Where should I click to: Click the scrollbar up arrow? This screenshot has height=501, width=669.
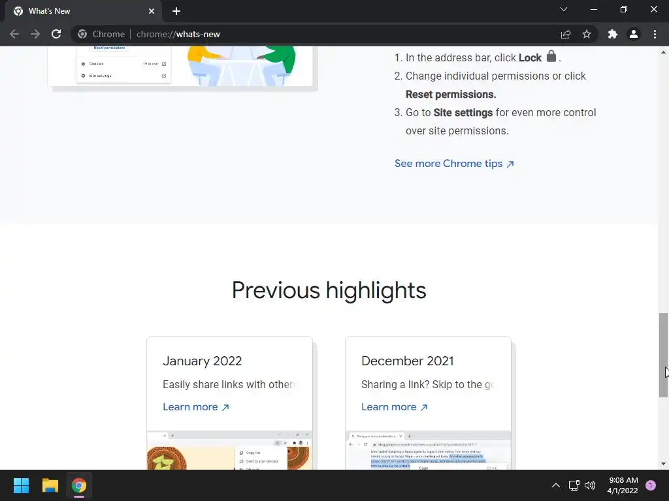[x=663, y=52]
